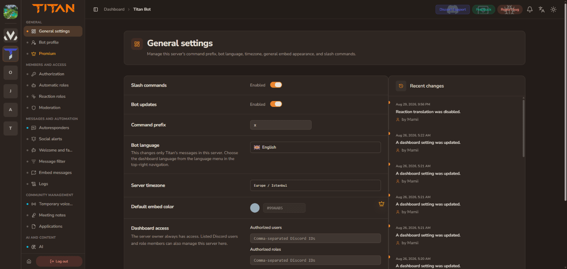This screenshot has height=269, width=567.
Task: Open the Server timezone selector
Action: (315, 185)
